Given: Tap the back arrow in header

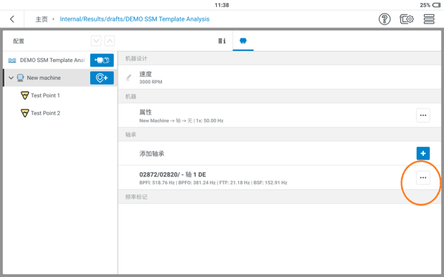Looking at the screenshot, I should tap(12, 19).
